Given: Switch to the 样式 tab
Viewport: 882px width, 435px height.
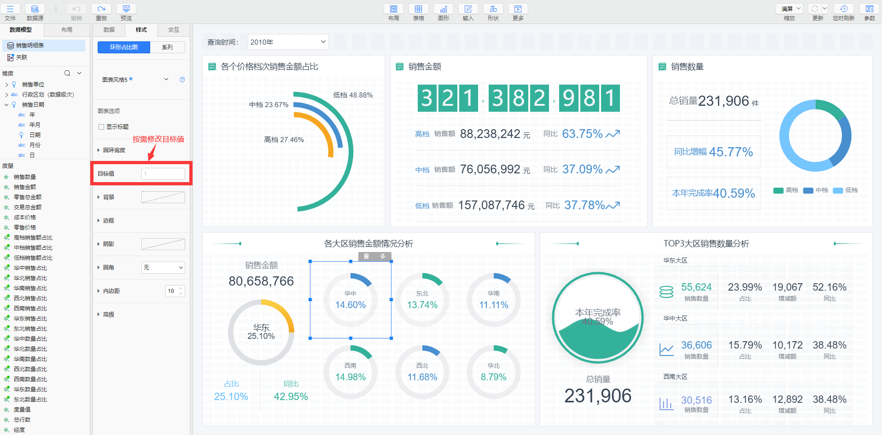Looking at the screenshot, I should click(141, 30).
